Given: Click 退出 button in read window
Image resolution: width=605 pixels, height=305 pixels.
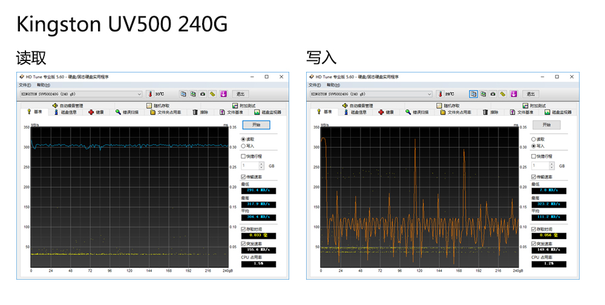Looking at the screenshot, I should [x=240, y=94].
